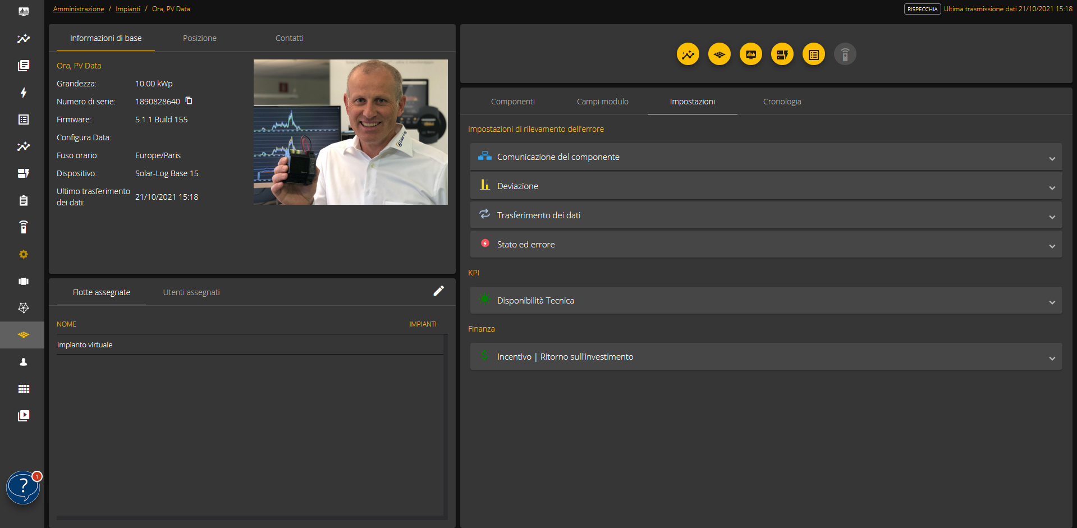Open the yellow chart analysis circle icon
Viewport: 1077px width, 528px height.
tap(688, 54)
